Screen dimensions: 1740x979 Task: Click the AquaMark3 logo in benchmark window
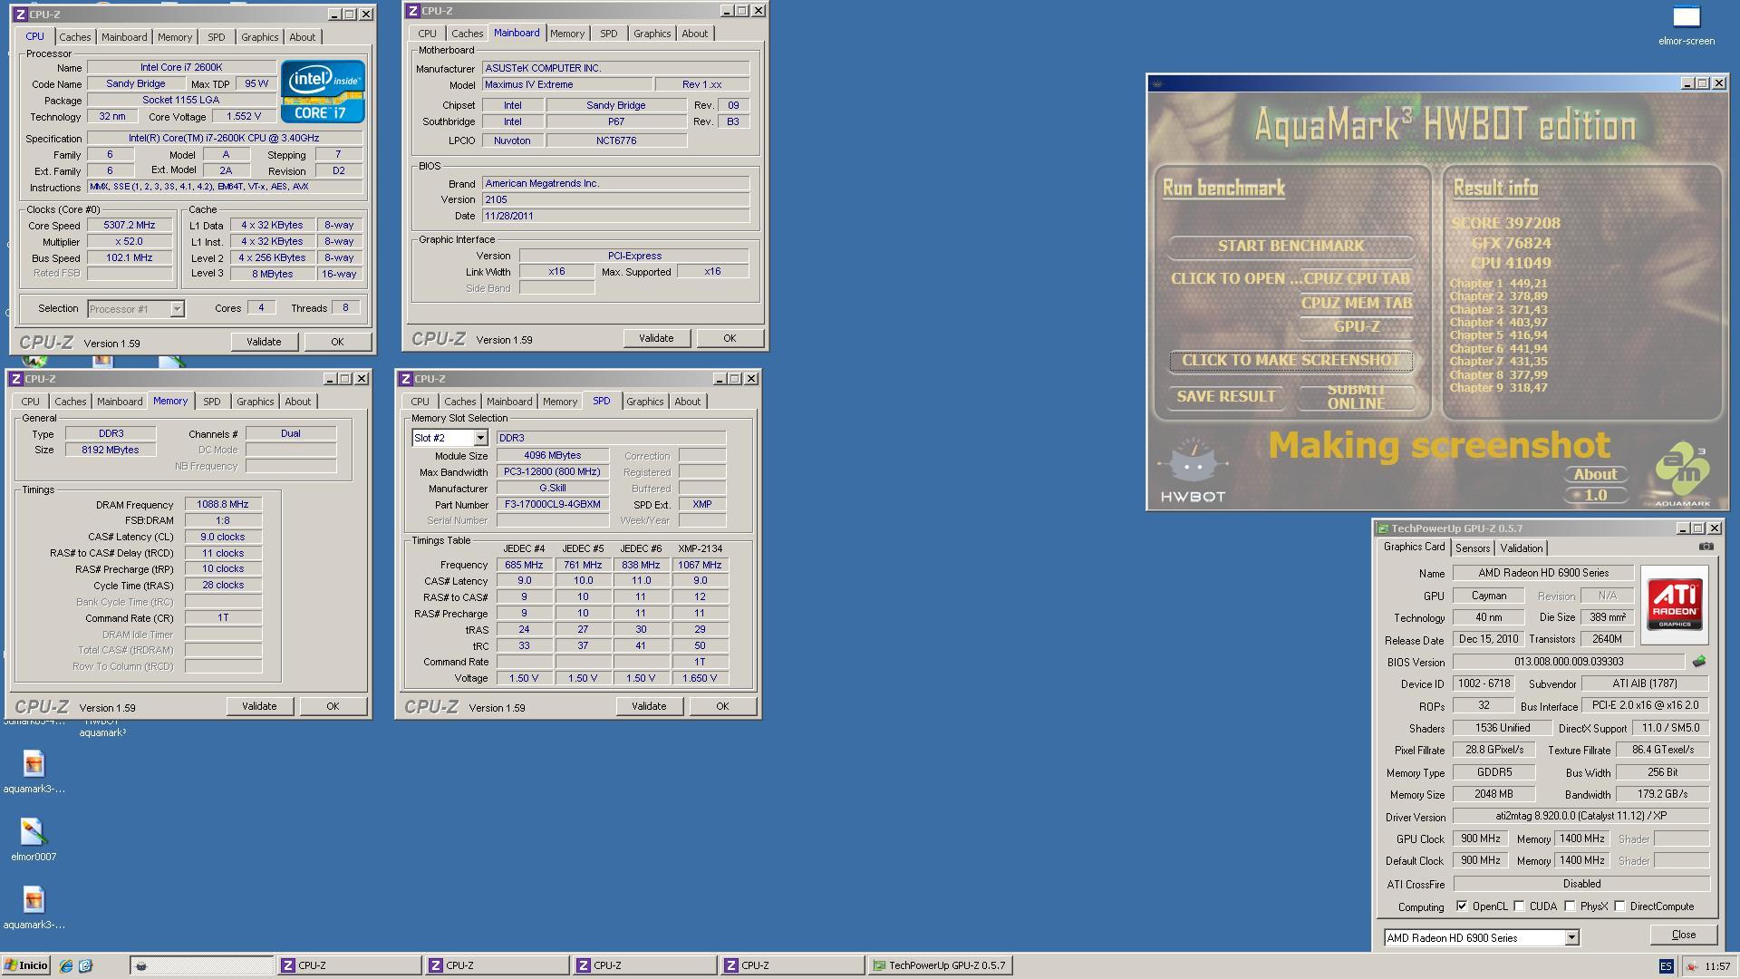point(1683,473)
